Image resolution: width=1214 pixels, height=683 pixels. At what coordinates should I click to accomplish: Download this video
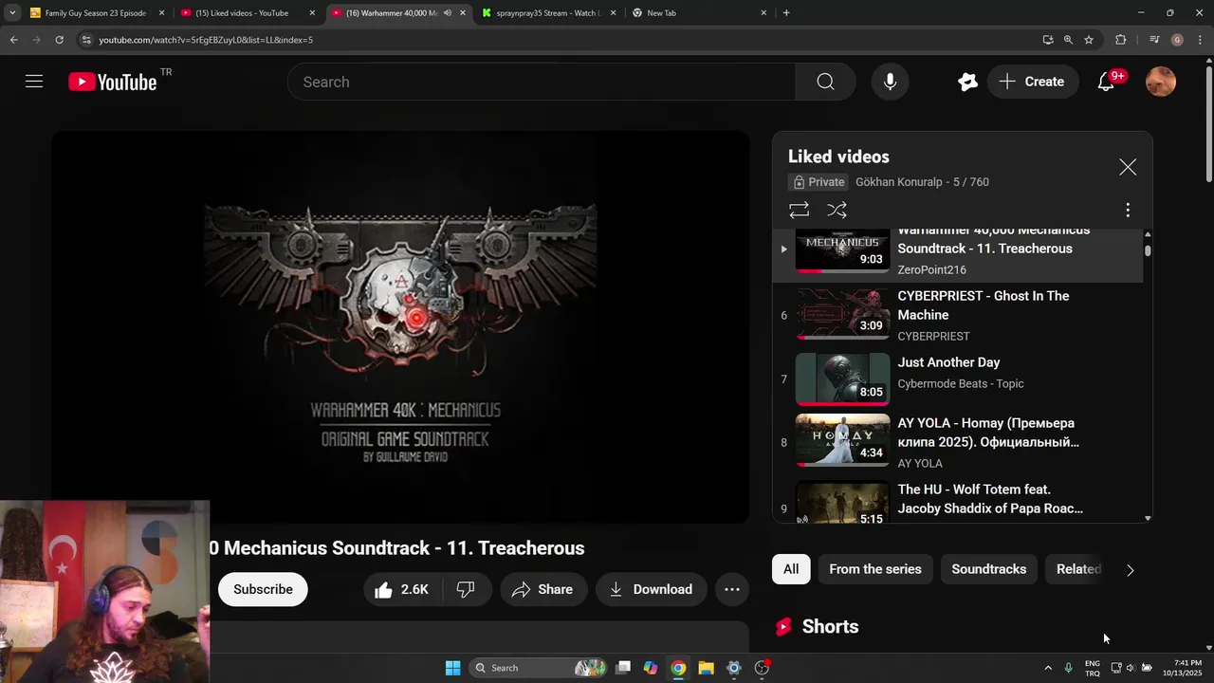coord(651,589)
